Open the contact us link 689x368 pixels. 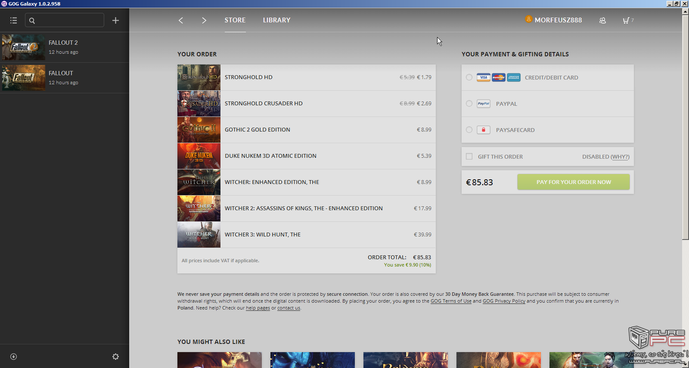coord(289,308)
